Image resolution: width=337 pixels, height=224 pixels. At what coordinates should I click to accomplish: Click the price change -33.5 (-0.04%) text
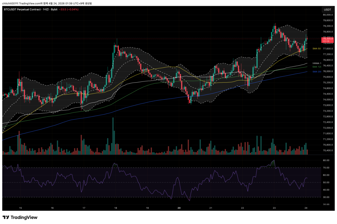click(x=69, y=10)
